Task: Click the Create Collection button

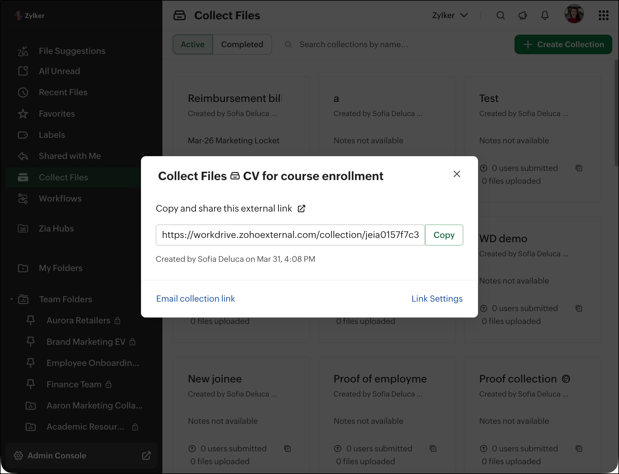Action: tap(563, 44)
